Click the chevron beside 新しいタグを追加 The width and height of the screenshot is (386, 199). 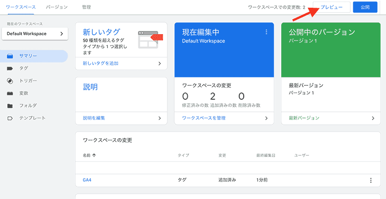tap(160, 64)
